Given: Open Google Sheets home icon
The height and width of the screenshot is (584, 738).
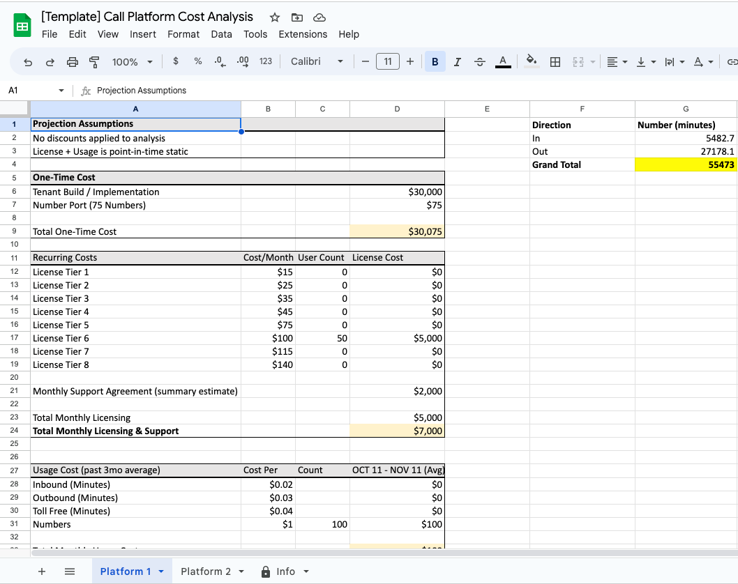Looking at the screenshot, I should (x=22, y=25).
